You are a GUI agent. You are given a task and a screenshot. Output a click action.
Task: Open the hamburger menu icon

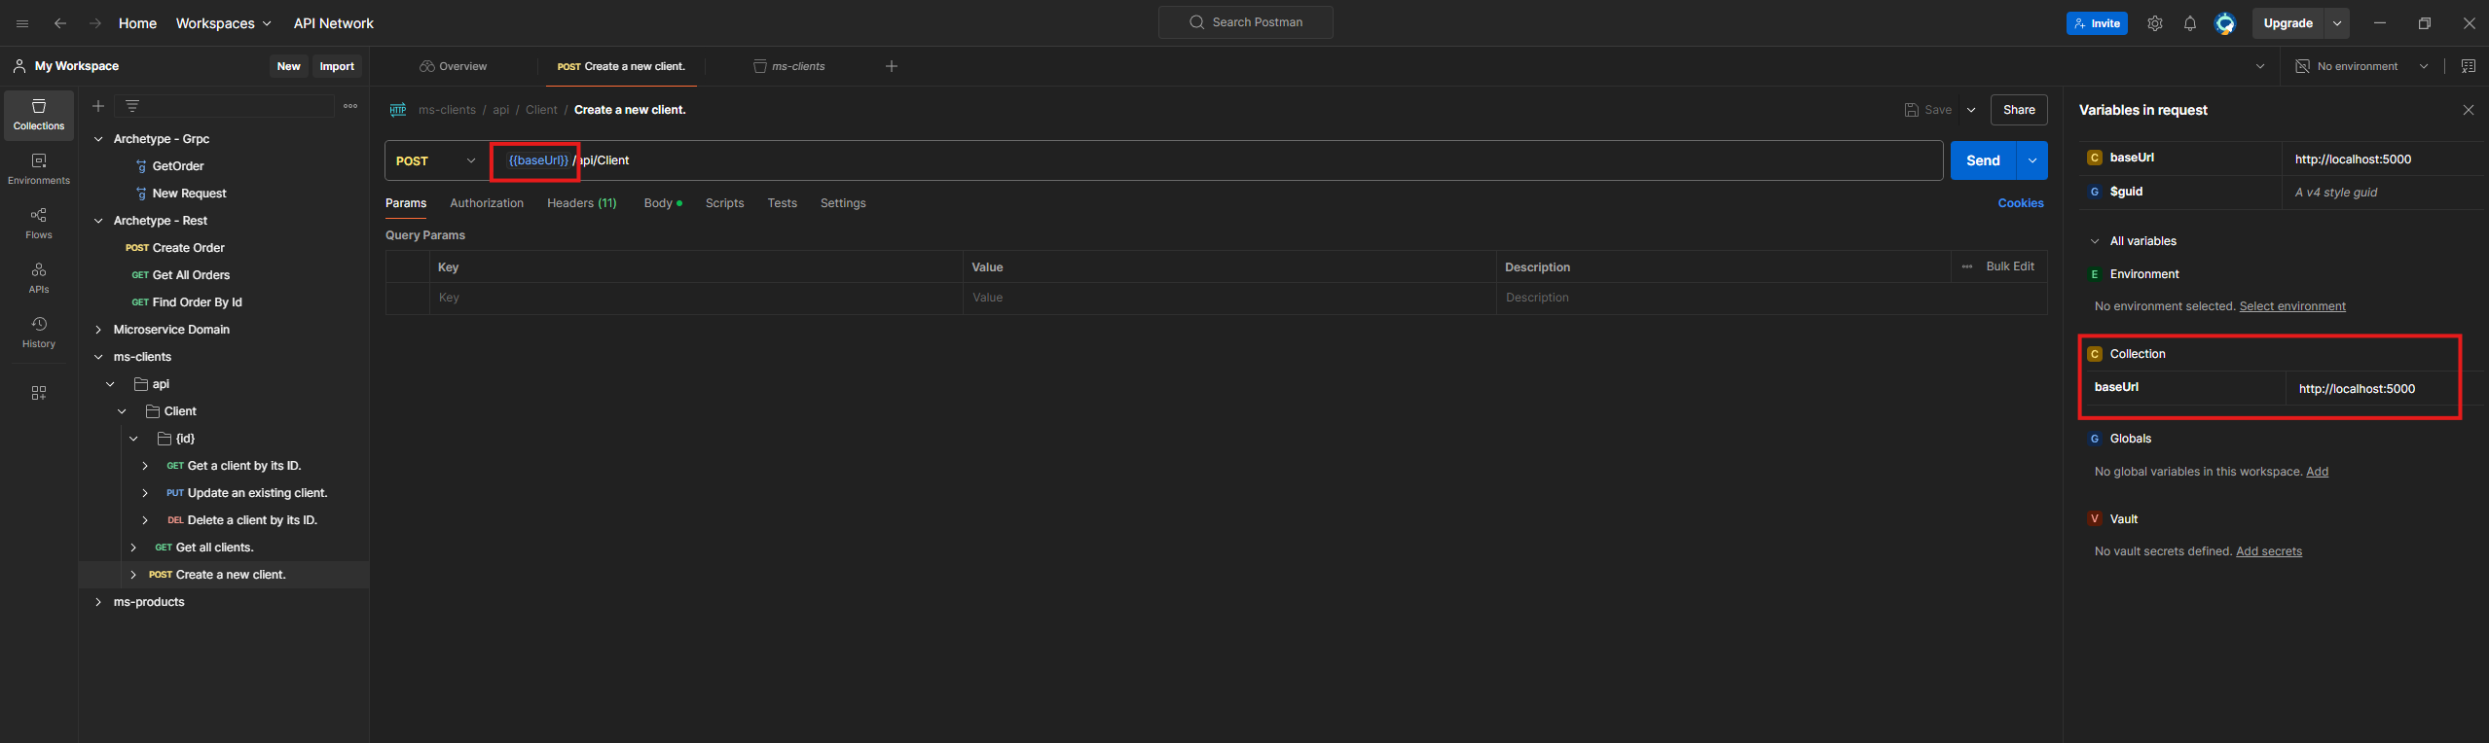[x=22, y=23]
